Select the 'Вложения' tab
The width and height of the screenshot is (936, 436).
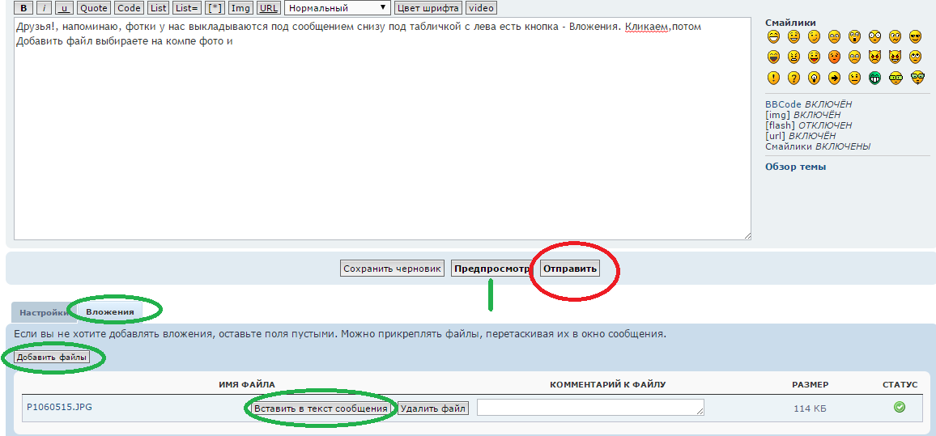coord(109,312)
